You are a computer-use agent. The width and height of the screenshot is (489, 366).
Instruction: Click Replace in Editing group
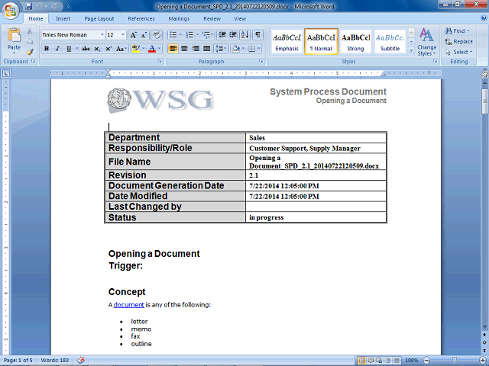tap(458, 41)
